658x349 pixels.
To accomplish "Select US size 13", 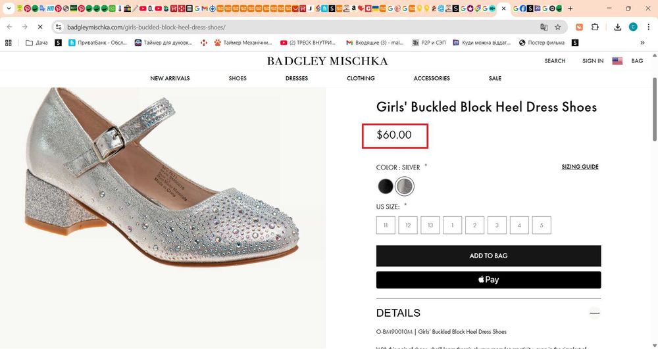I will tap(430, 225).
